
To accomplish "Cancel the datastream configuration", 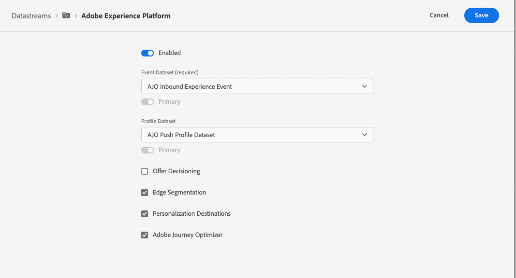I will 439,15.
